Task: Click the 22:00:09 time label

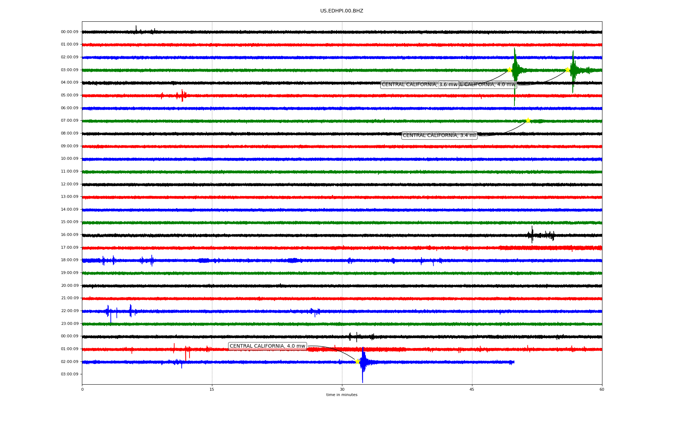Action: (69, 311)
